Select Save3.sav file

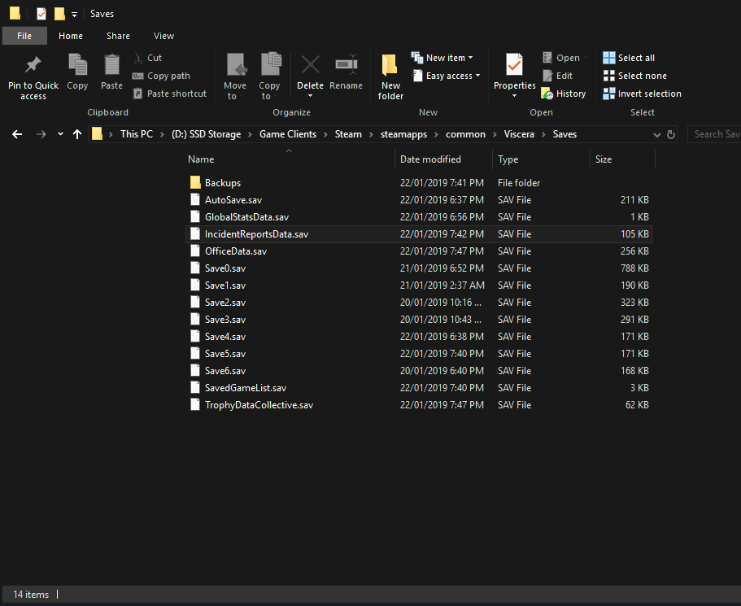pos(419,320)
